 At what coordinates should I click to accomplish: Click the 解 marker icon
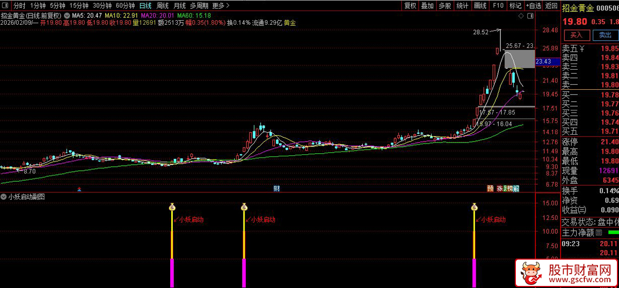[x=516, y=188]
